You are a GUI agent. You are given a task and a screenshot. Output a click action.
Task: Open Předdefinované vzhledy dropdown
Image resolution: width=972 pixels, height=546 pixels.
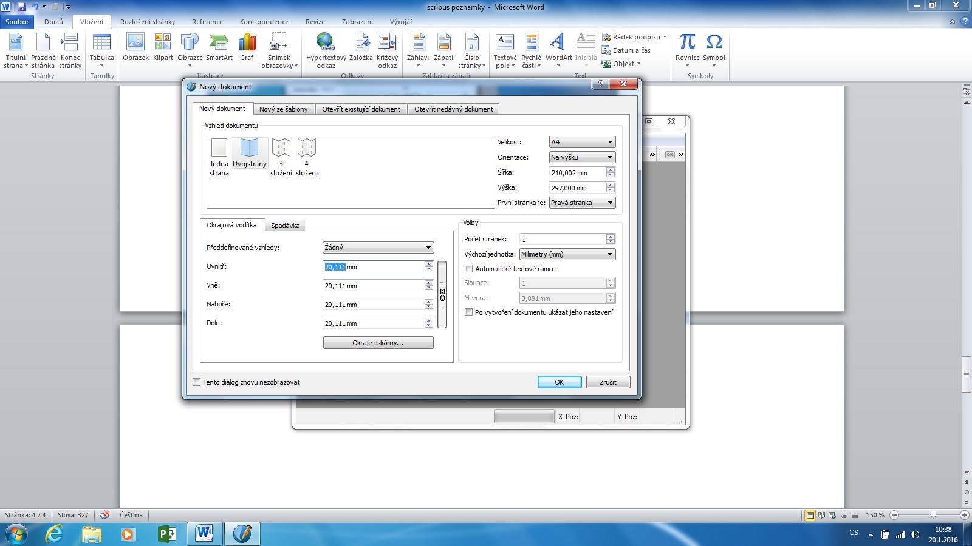[378, 248]
